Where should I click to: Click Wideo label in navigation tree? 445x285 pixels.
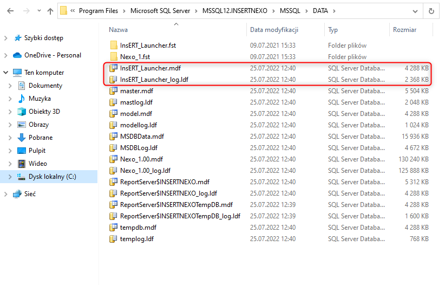38,164
